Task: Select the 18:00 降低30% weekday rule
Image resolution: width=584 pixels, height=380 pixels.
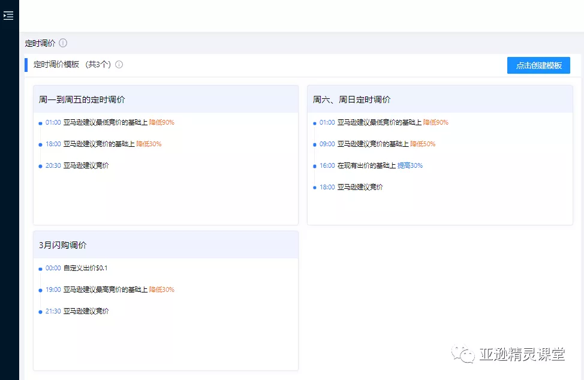Action: [102, 143]
